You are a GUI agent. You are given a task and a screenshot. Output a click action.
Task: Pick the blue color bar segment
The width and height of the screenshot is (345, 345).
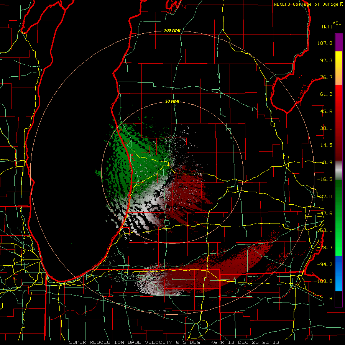coord(338,273)
